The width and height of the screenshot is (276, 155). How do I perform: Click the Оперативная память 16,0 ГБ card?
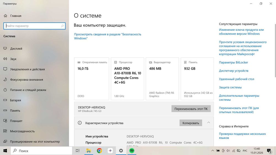(x=92, y=79)
